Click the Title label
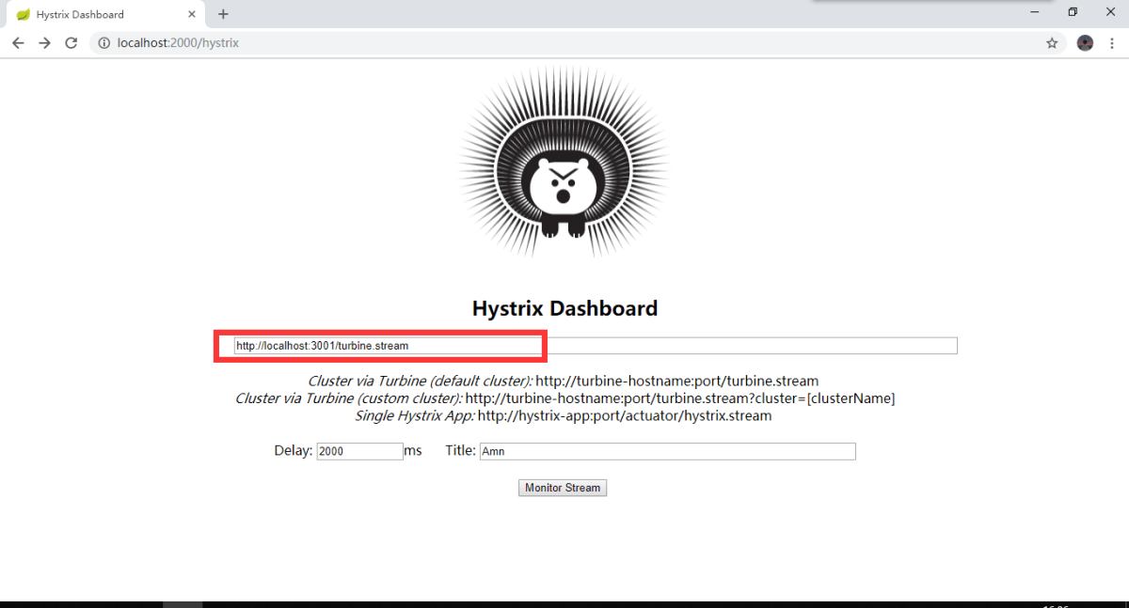Screen dimensions: 1129x608 (460, 451)
